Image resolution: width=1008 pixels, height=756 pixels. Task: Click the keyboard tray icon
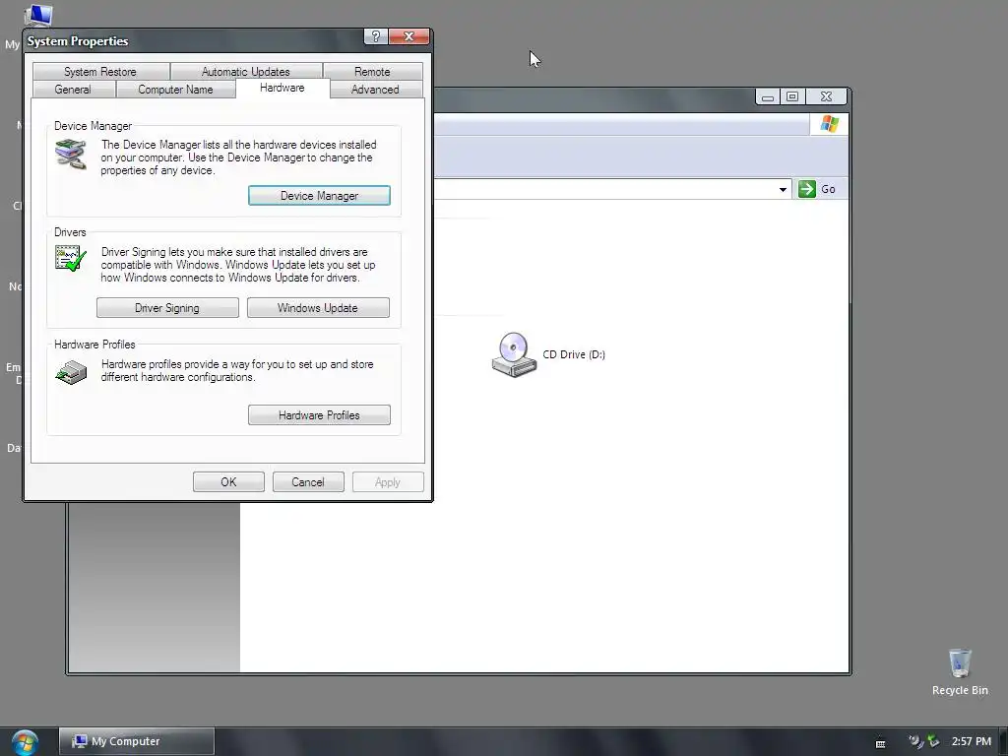881,744
